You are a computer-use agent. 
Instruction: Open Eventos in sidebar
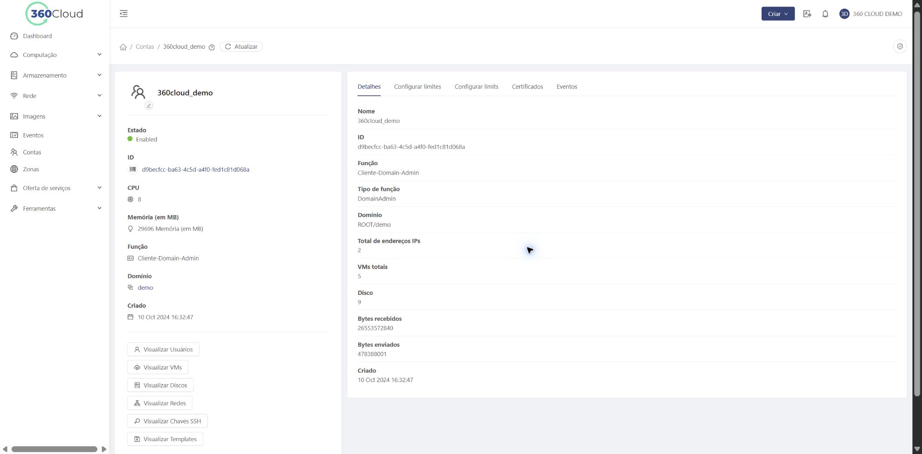[33, 135]
